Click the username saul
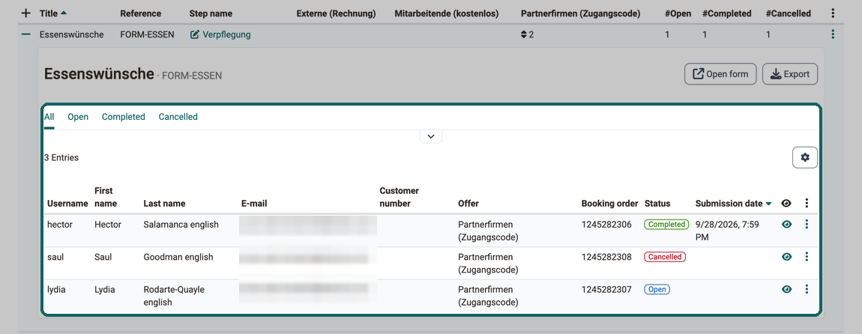Image resolution: width=862 pixels, height=334 pixels. (x=55, y=257)
